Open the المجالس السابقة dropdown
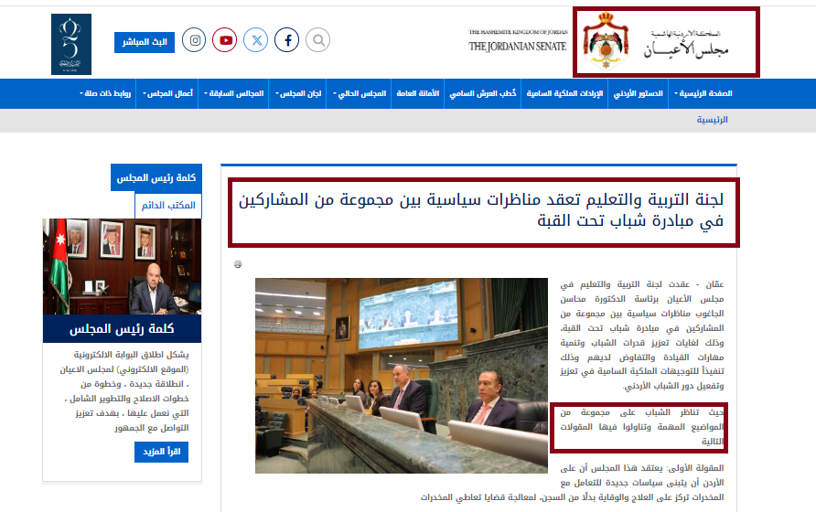 coord(231,93)
